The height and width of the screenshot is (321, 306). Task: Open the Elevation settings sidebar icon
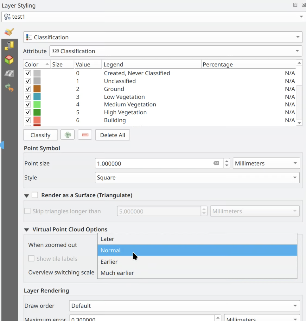click(x=9, y=46)
